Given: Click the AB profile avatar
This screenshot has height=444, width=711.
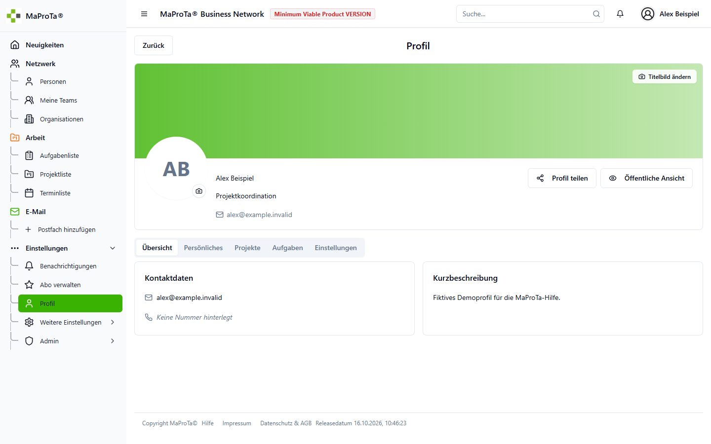Looking at the screenshot, I should tap(176, 168).
